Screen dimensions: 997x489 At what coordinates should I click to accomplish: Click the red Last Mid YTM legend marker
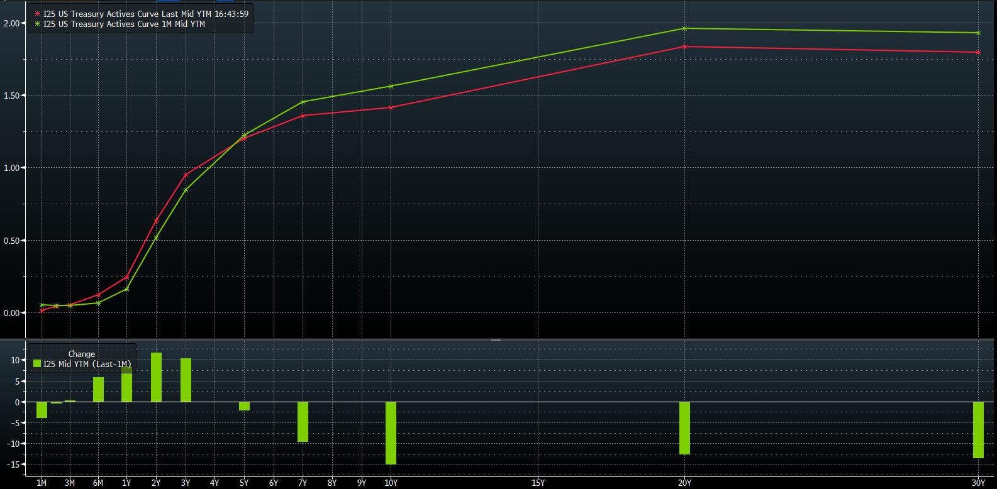click(37, 14)
